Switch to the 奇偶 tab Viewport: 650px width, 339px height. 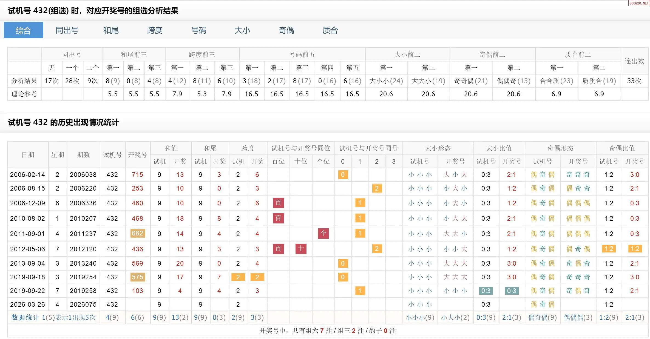point(286,30)
